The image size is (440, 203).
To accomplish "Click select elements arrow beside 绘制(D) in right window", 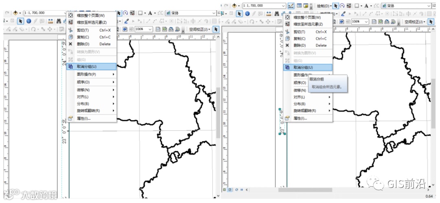I will [x=336, y=6].
